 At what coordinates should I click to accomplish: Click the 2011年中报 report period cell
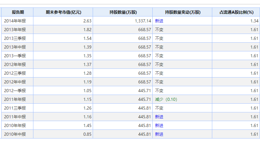click(x=17, y=117)
